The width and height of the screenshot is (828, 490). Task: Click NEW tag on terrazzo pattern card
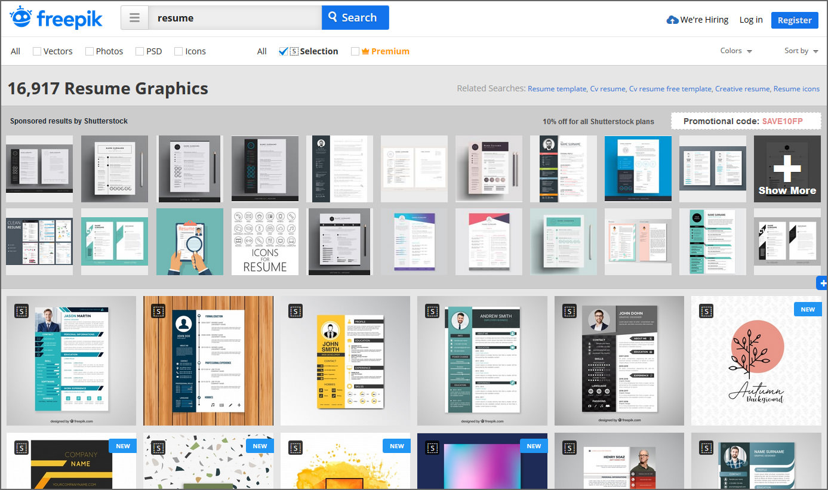pos(260,446)
